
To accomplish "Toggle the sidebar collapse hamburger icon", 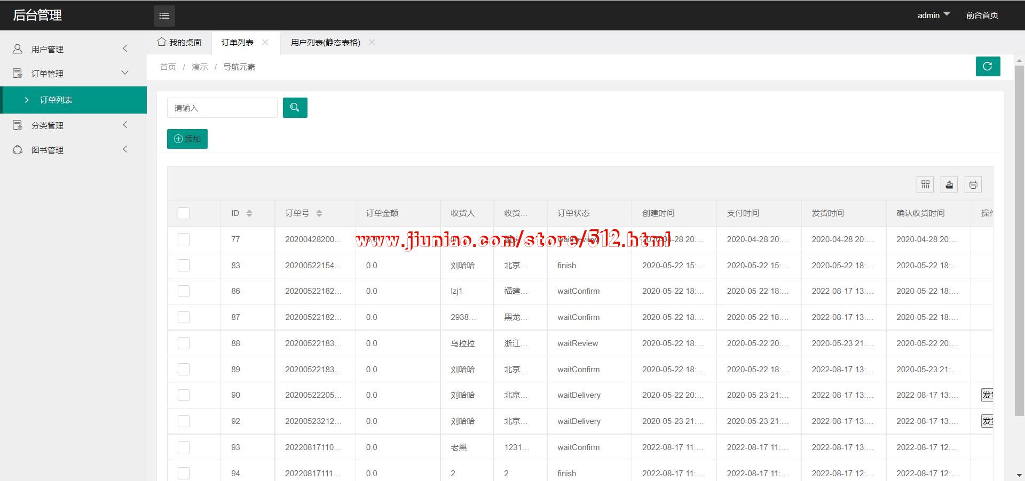I will click(x=164, y=16).
